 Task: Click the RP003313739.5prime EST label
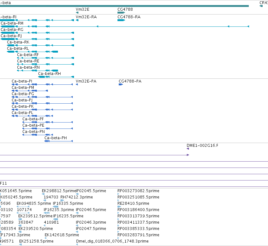[139, 216]
